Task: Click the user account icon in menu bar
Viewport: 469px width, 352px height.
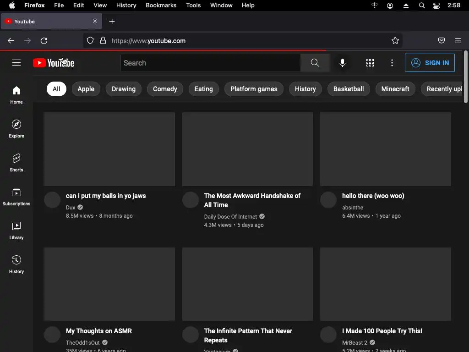Action: (x=390, y=5)
